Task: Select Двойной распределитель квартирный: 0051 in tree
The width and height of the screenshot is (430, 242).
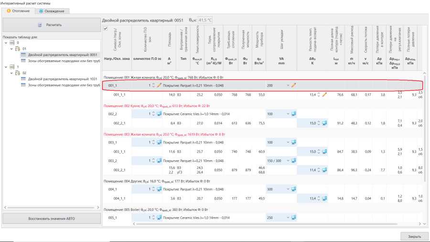Action: [x=63, y=55]
